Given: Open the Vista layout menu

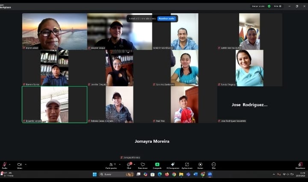Looking at the screenshot, I should tap(277, 6).
